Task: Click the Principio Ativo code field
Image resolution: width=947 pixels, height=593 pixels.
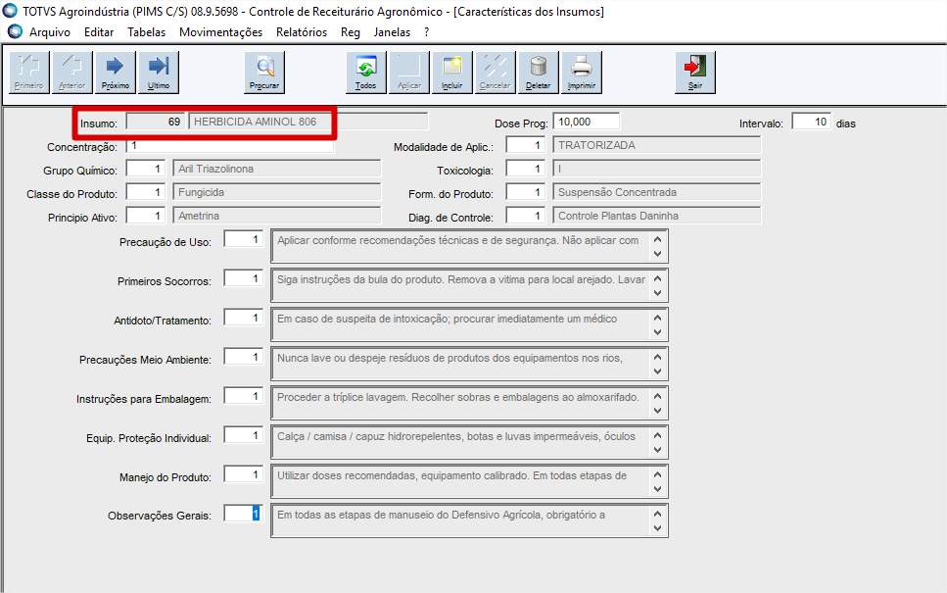Action: [x=146, y=216]
